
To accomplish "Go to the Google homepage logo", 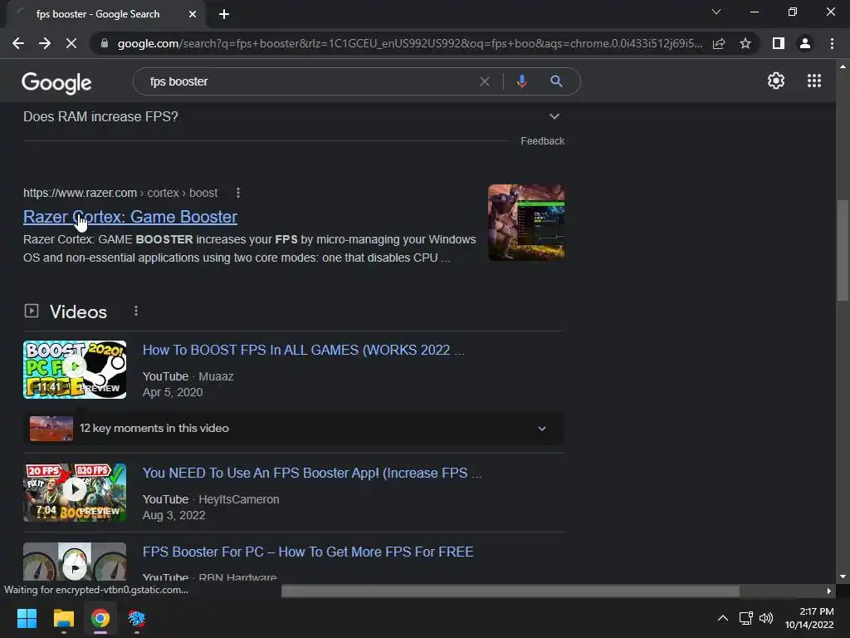I will [x=56, y=82].
